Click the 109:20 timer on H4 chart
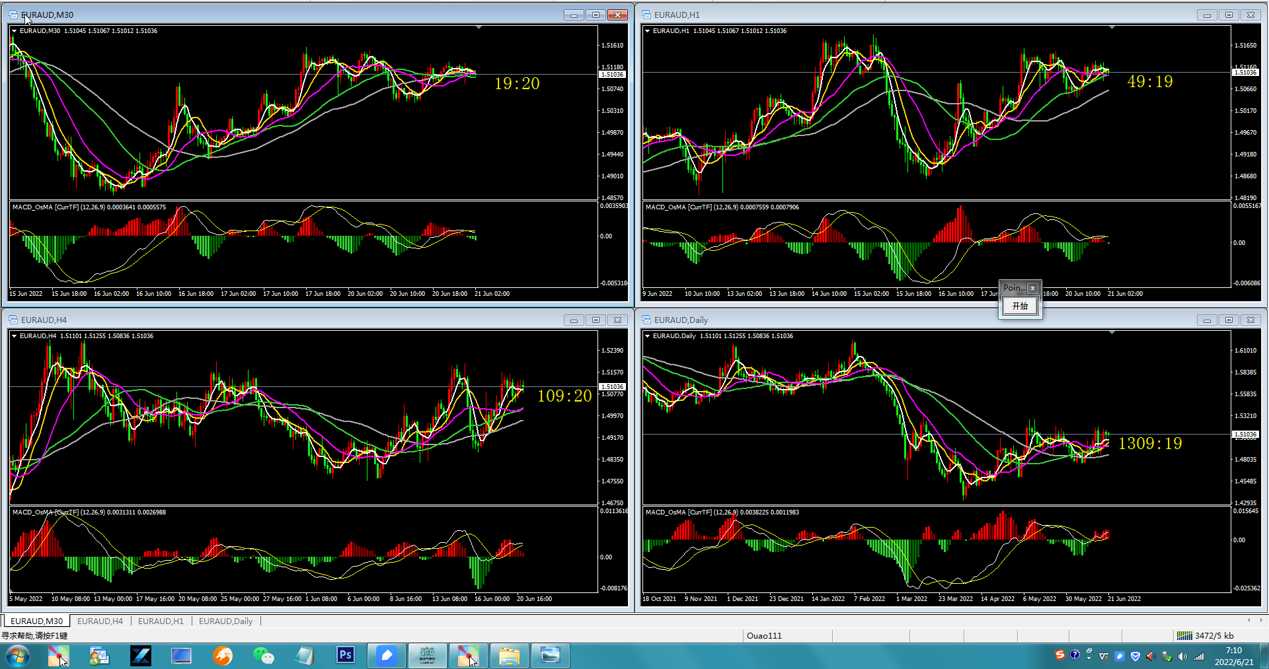Viewport: 1269px width, 669px height. point(564,396)
